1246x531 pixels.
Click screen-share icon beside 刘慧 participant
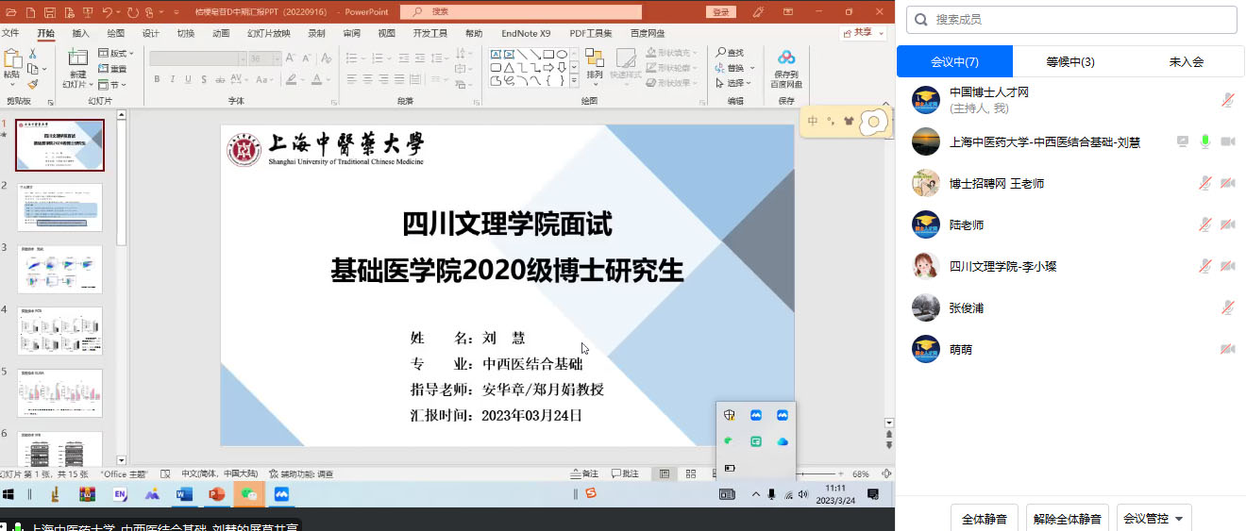click(1183, 141)
